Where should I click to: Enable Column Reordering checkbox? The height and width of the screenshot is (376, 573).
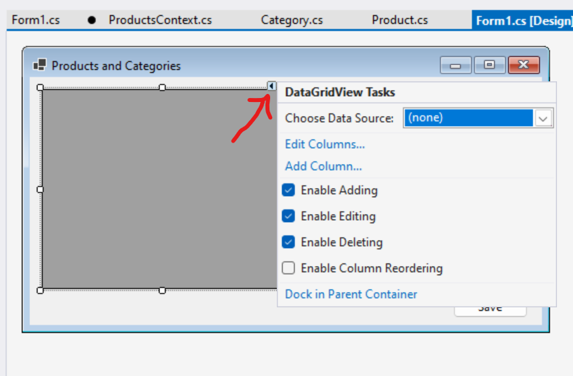pos(288,269)
